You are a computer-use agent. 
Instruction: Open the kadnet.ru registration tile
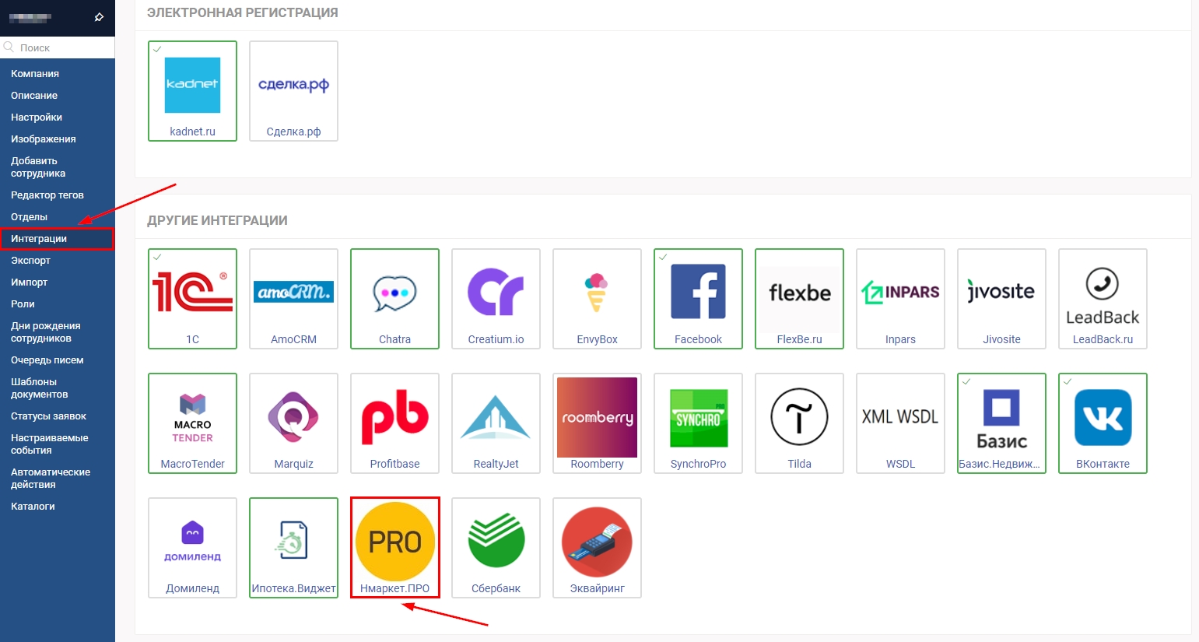coord(192,90)
